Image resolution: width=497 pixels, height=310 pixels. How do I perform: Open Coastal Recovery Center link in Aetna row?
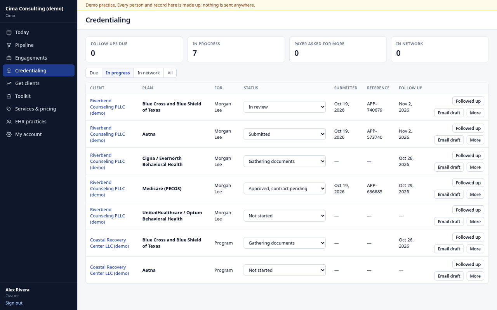(x=109, y=270)
